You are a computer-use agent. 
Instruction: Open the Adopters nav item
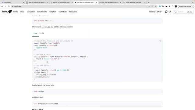pyautogui.click(x=53, y=12)
